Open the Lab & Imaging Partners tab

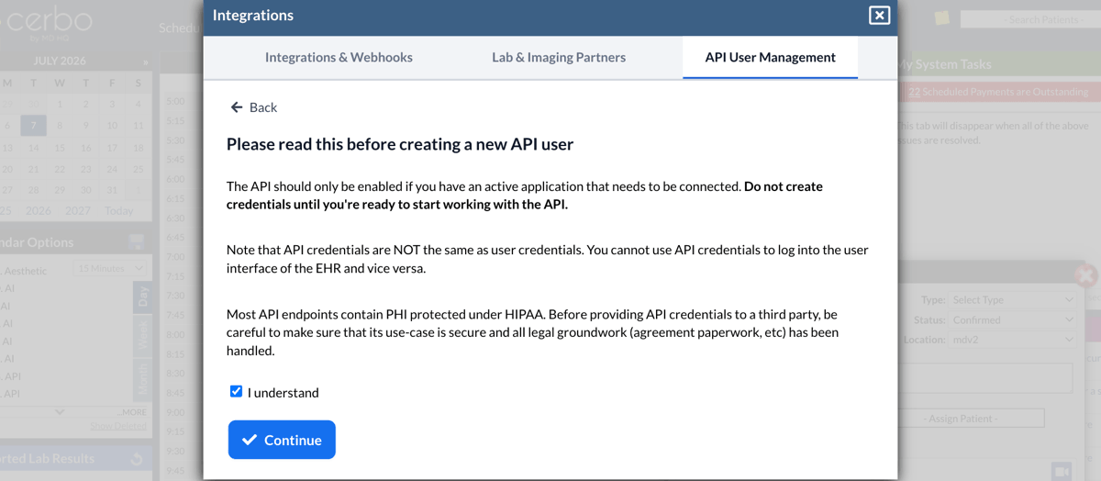coord(559,57)
